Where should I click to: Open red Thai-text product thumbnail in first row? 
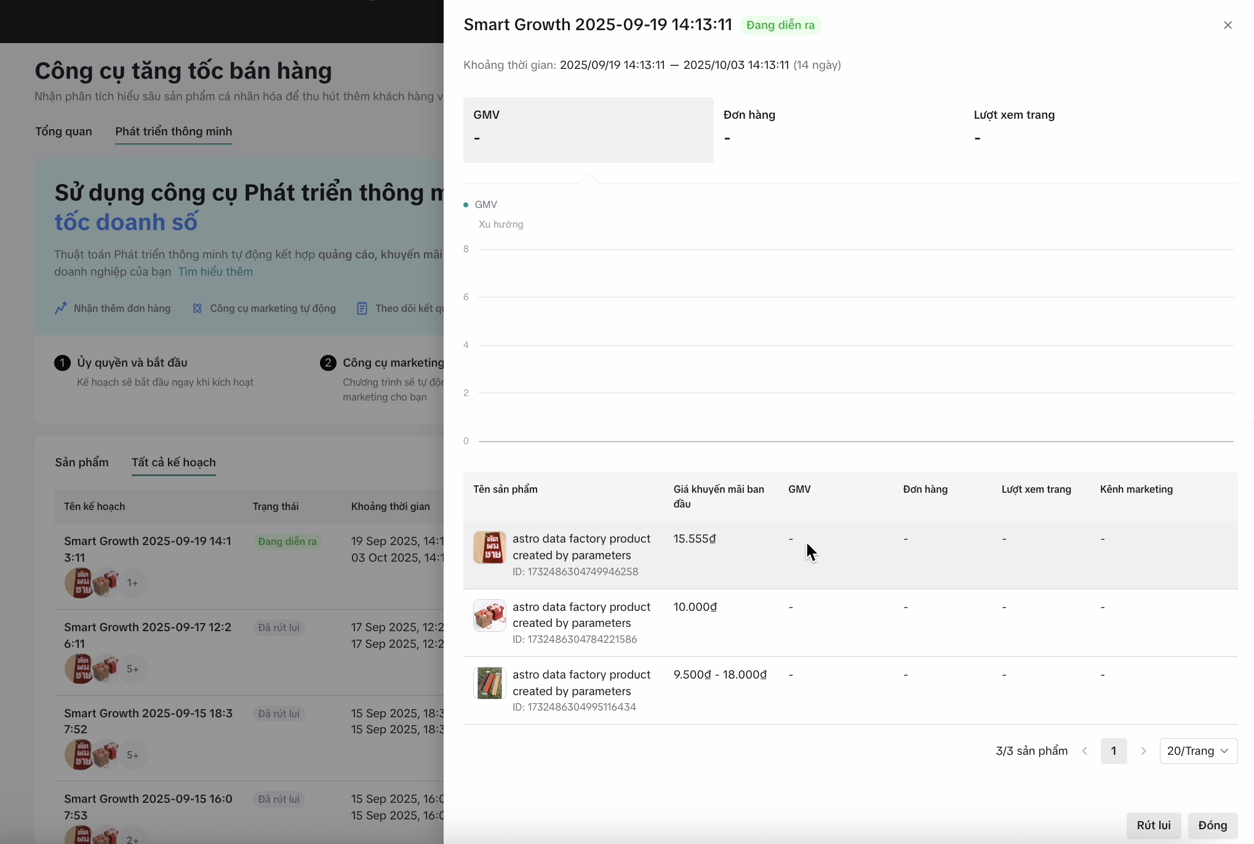[x=489, y=547]
